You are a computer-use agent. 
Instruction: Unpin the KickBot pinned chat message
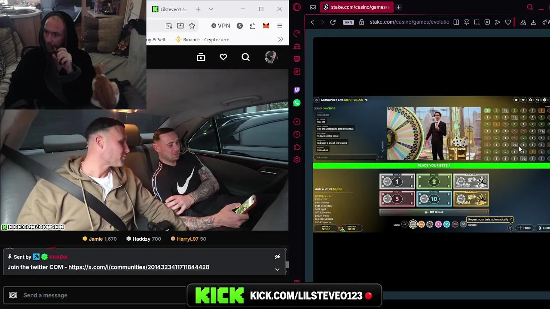[277, 257]
